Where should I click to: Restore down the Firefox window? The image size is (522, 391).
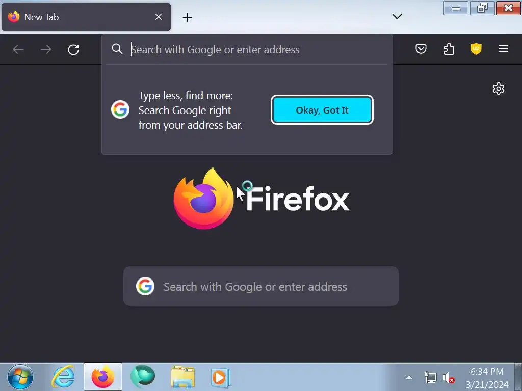[482, 8]
